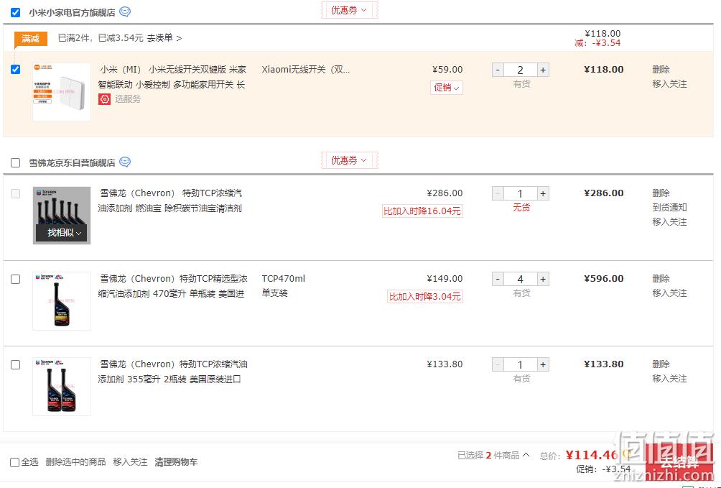Open the single-bottle TCP470ml product thumbnail
The height and width of the screenshot is (488, 721).
pos(62,301)
